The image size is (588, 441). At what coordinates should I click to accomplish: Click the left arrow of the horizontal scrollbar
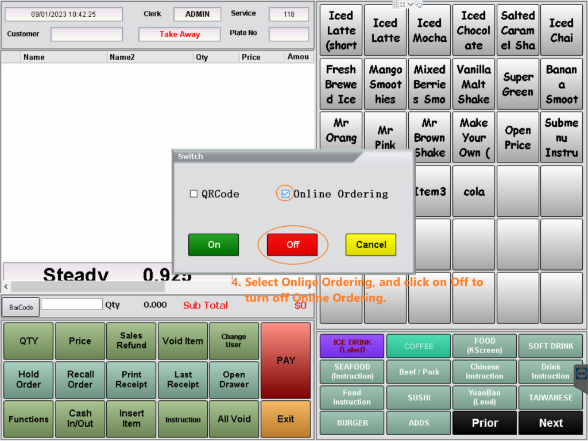pyautogui.click(x=6, y=287)
